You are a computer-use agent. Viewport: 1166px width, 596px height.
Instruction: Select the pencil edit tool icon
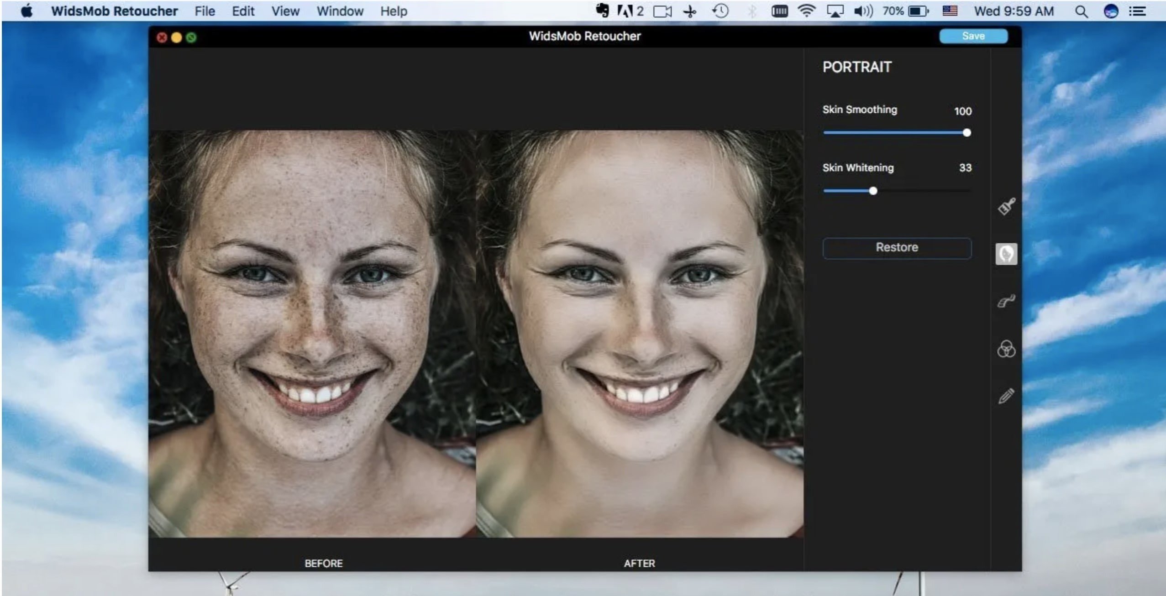(x=1006, y=396)
